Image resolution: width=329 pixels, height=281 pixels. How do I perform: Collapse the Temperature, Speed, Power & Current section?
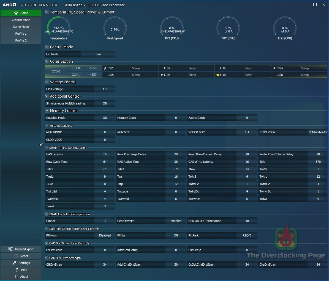(47, 12)
